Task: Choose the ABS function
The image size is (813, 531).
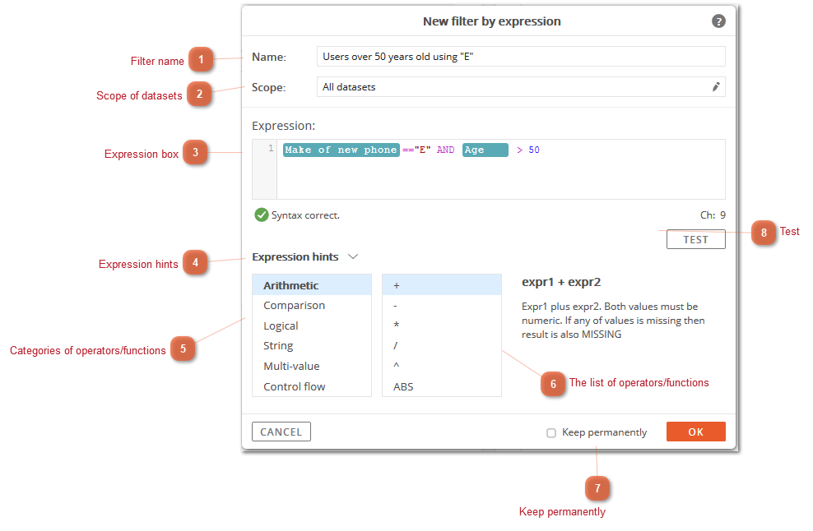Action: [x=442, y=386]
